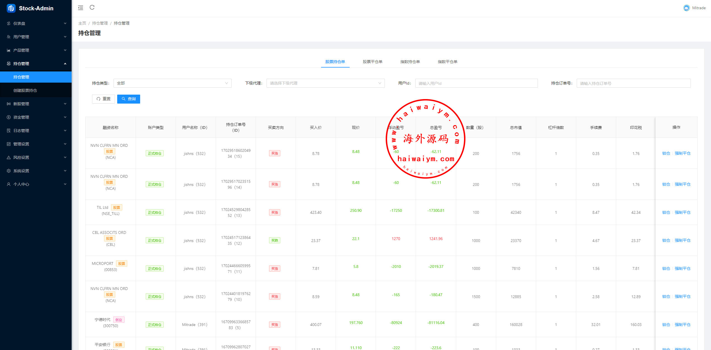Open the 下级代理 select dropdown

pos(325,83)
